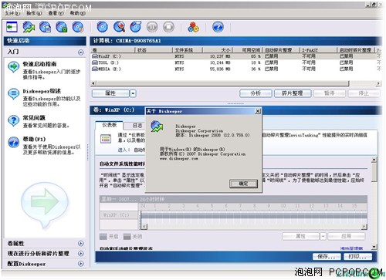Expand the 配置Diskeeper section
This screenshot has height=280, width=386.
coord(81,264)
